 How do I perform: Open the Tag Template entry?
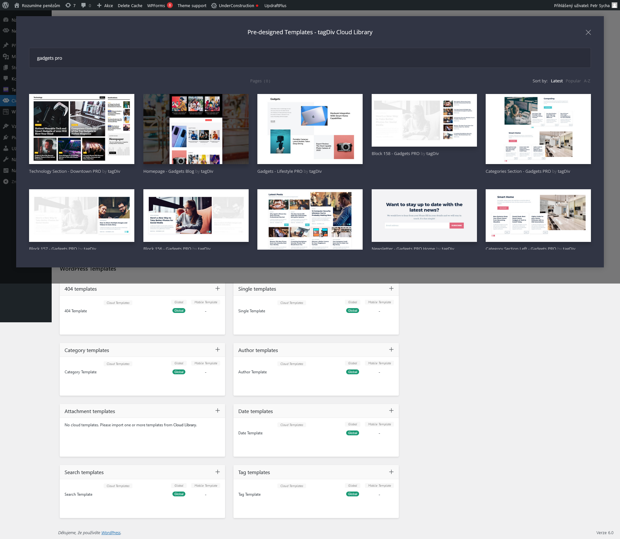coord(249,494)
